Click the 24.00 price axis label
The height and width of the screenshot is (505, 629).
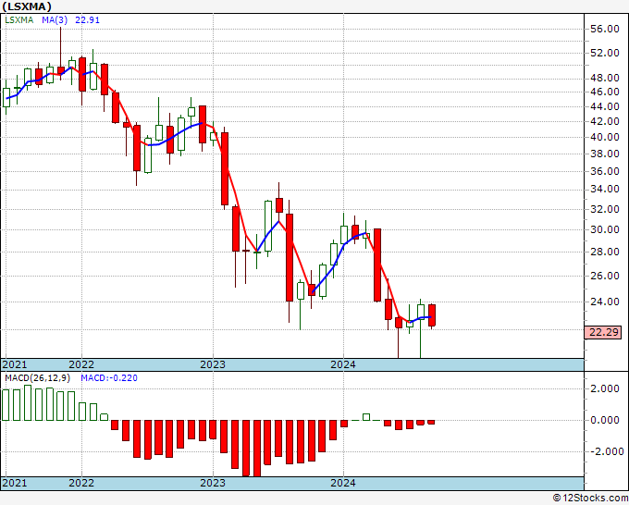605,302
